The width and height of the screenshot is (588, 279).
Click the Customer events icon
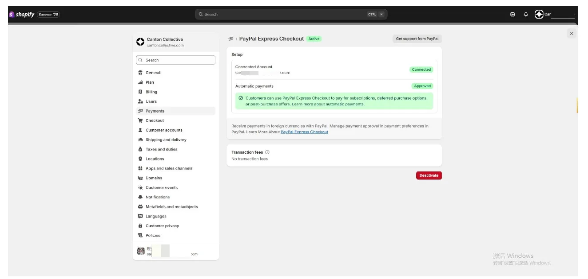pos(140,187)
